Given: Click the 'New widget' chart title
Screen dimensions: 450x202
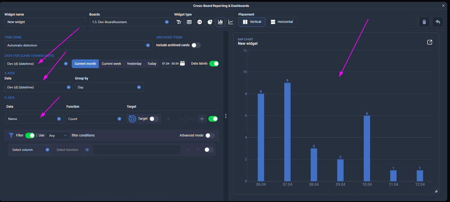Looking at the screenshot, I should pos(248,44).
